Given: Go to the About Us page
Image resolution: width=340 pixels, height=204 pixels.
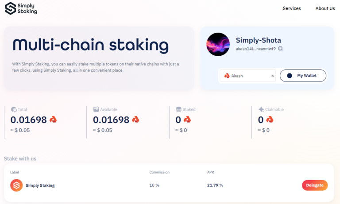Looking at the screenshot, I should [325, 8].
